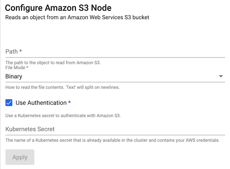This screenshot has height=169, width=230.
Task: Toggle the Use Authentication checkbox
Action: tap(9, 103)
